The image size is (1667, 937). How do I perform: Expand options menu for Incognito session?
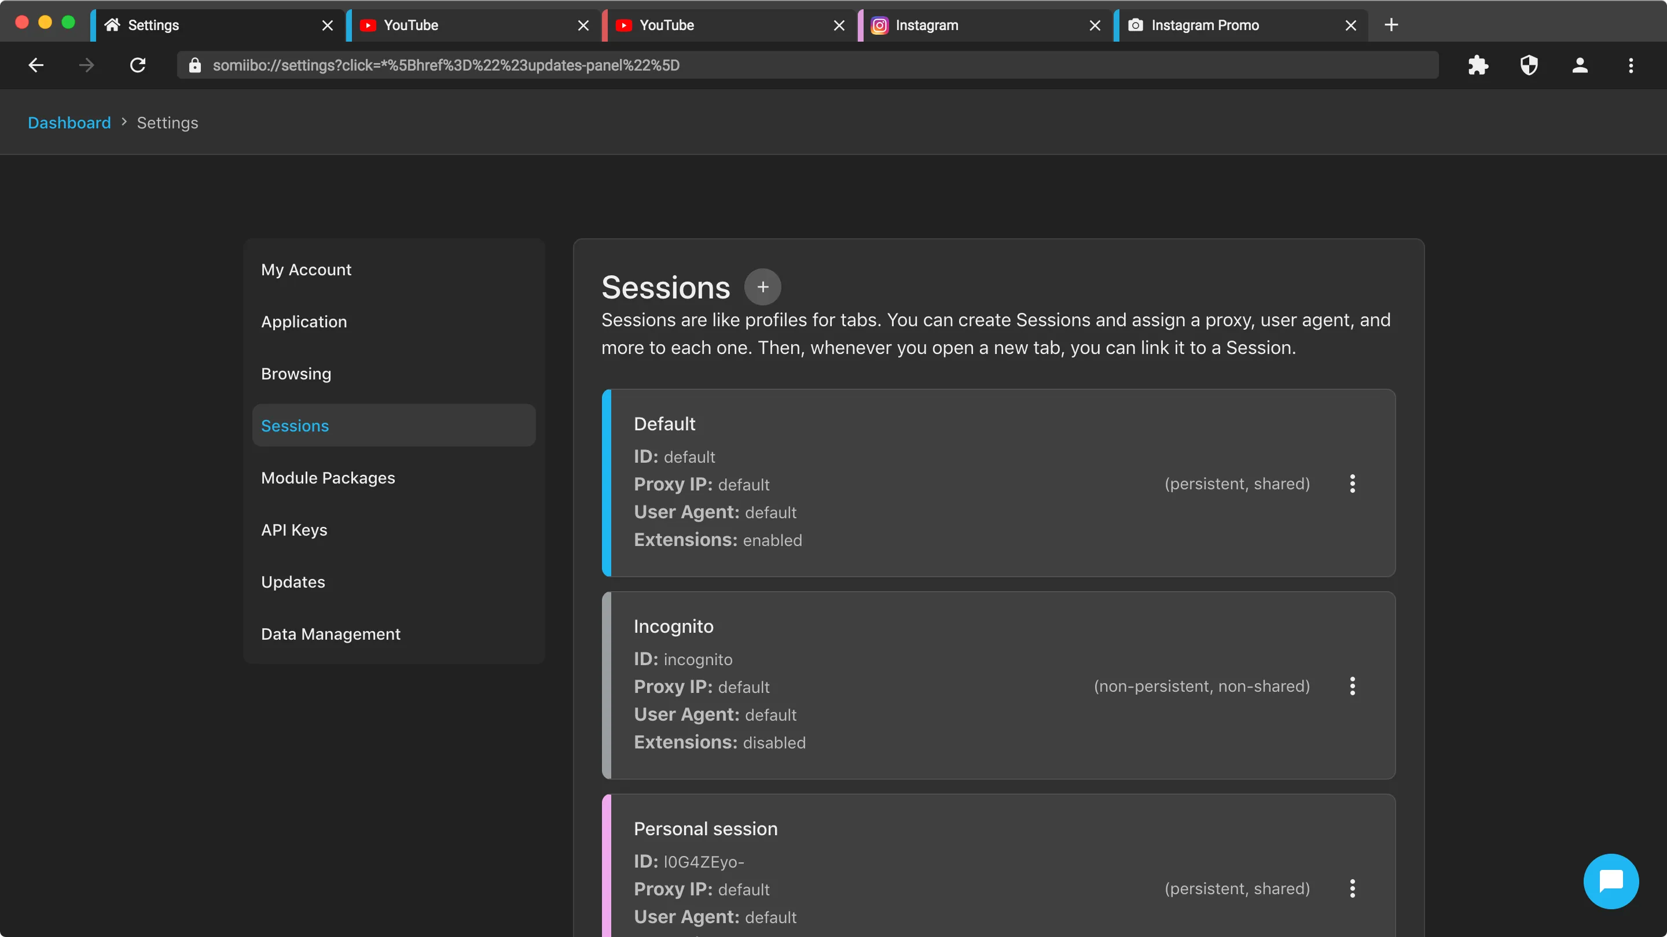tap(1353, 686)
